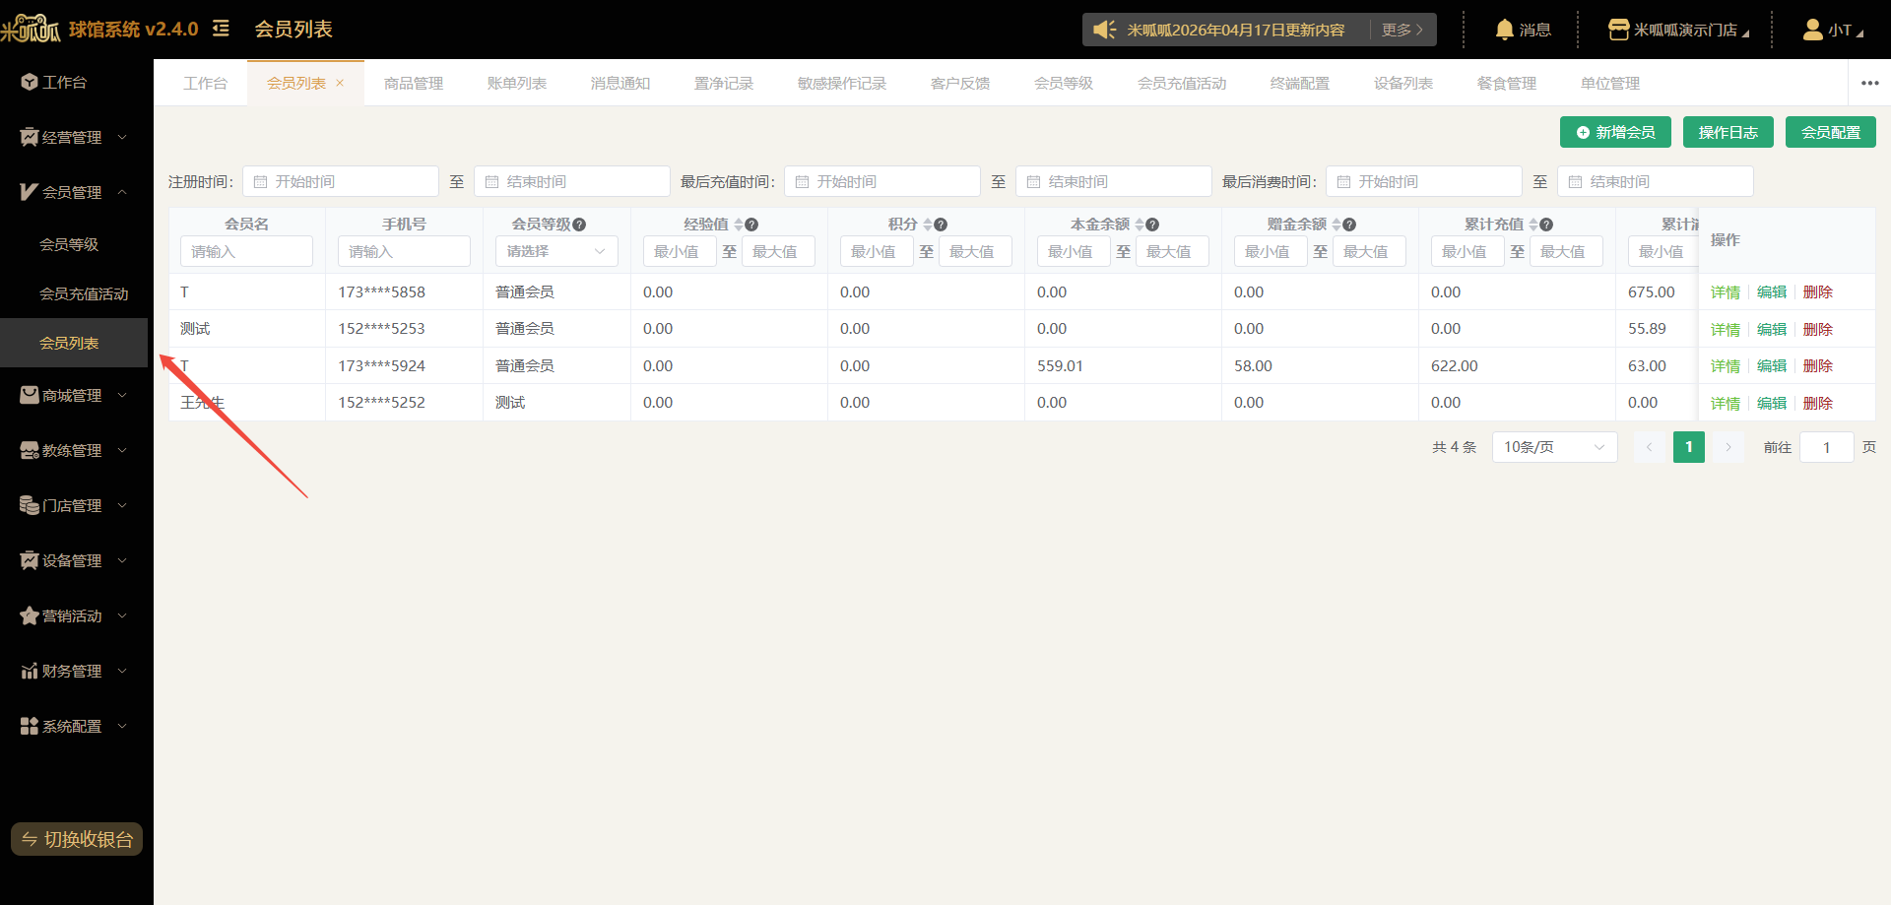Sort by 赠金余额 column arrows
Image resolution: width=1891 pixels, height=905 pixels.
[1336, 225]
